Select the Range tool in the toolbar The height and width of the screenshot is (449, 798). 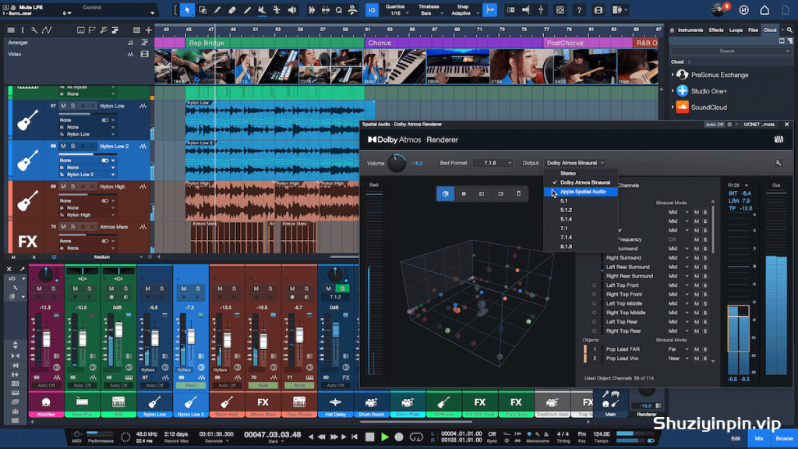(203, 10)
